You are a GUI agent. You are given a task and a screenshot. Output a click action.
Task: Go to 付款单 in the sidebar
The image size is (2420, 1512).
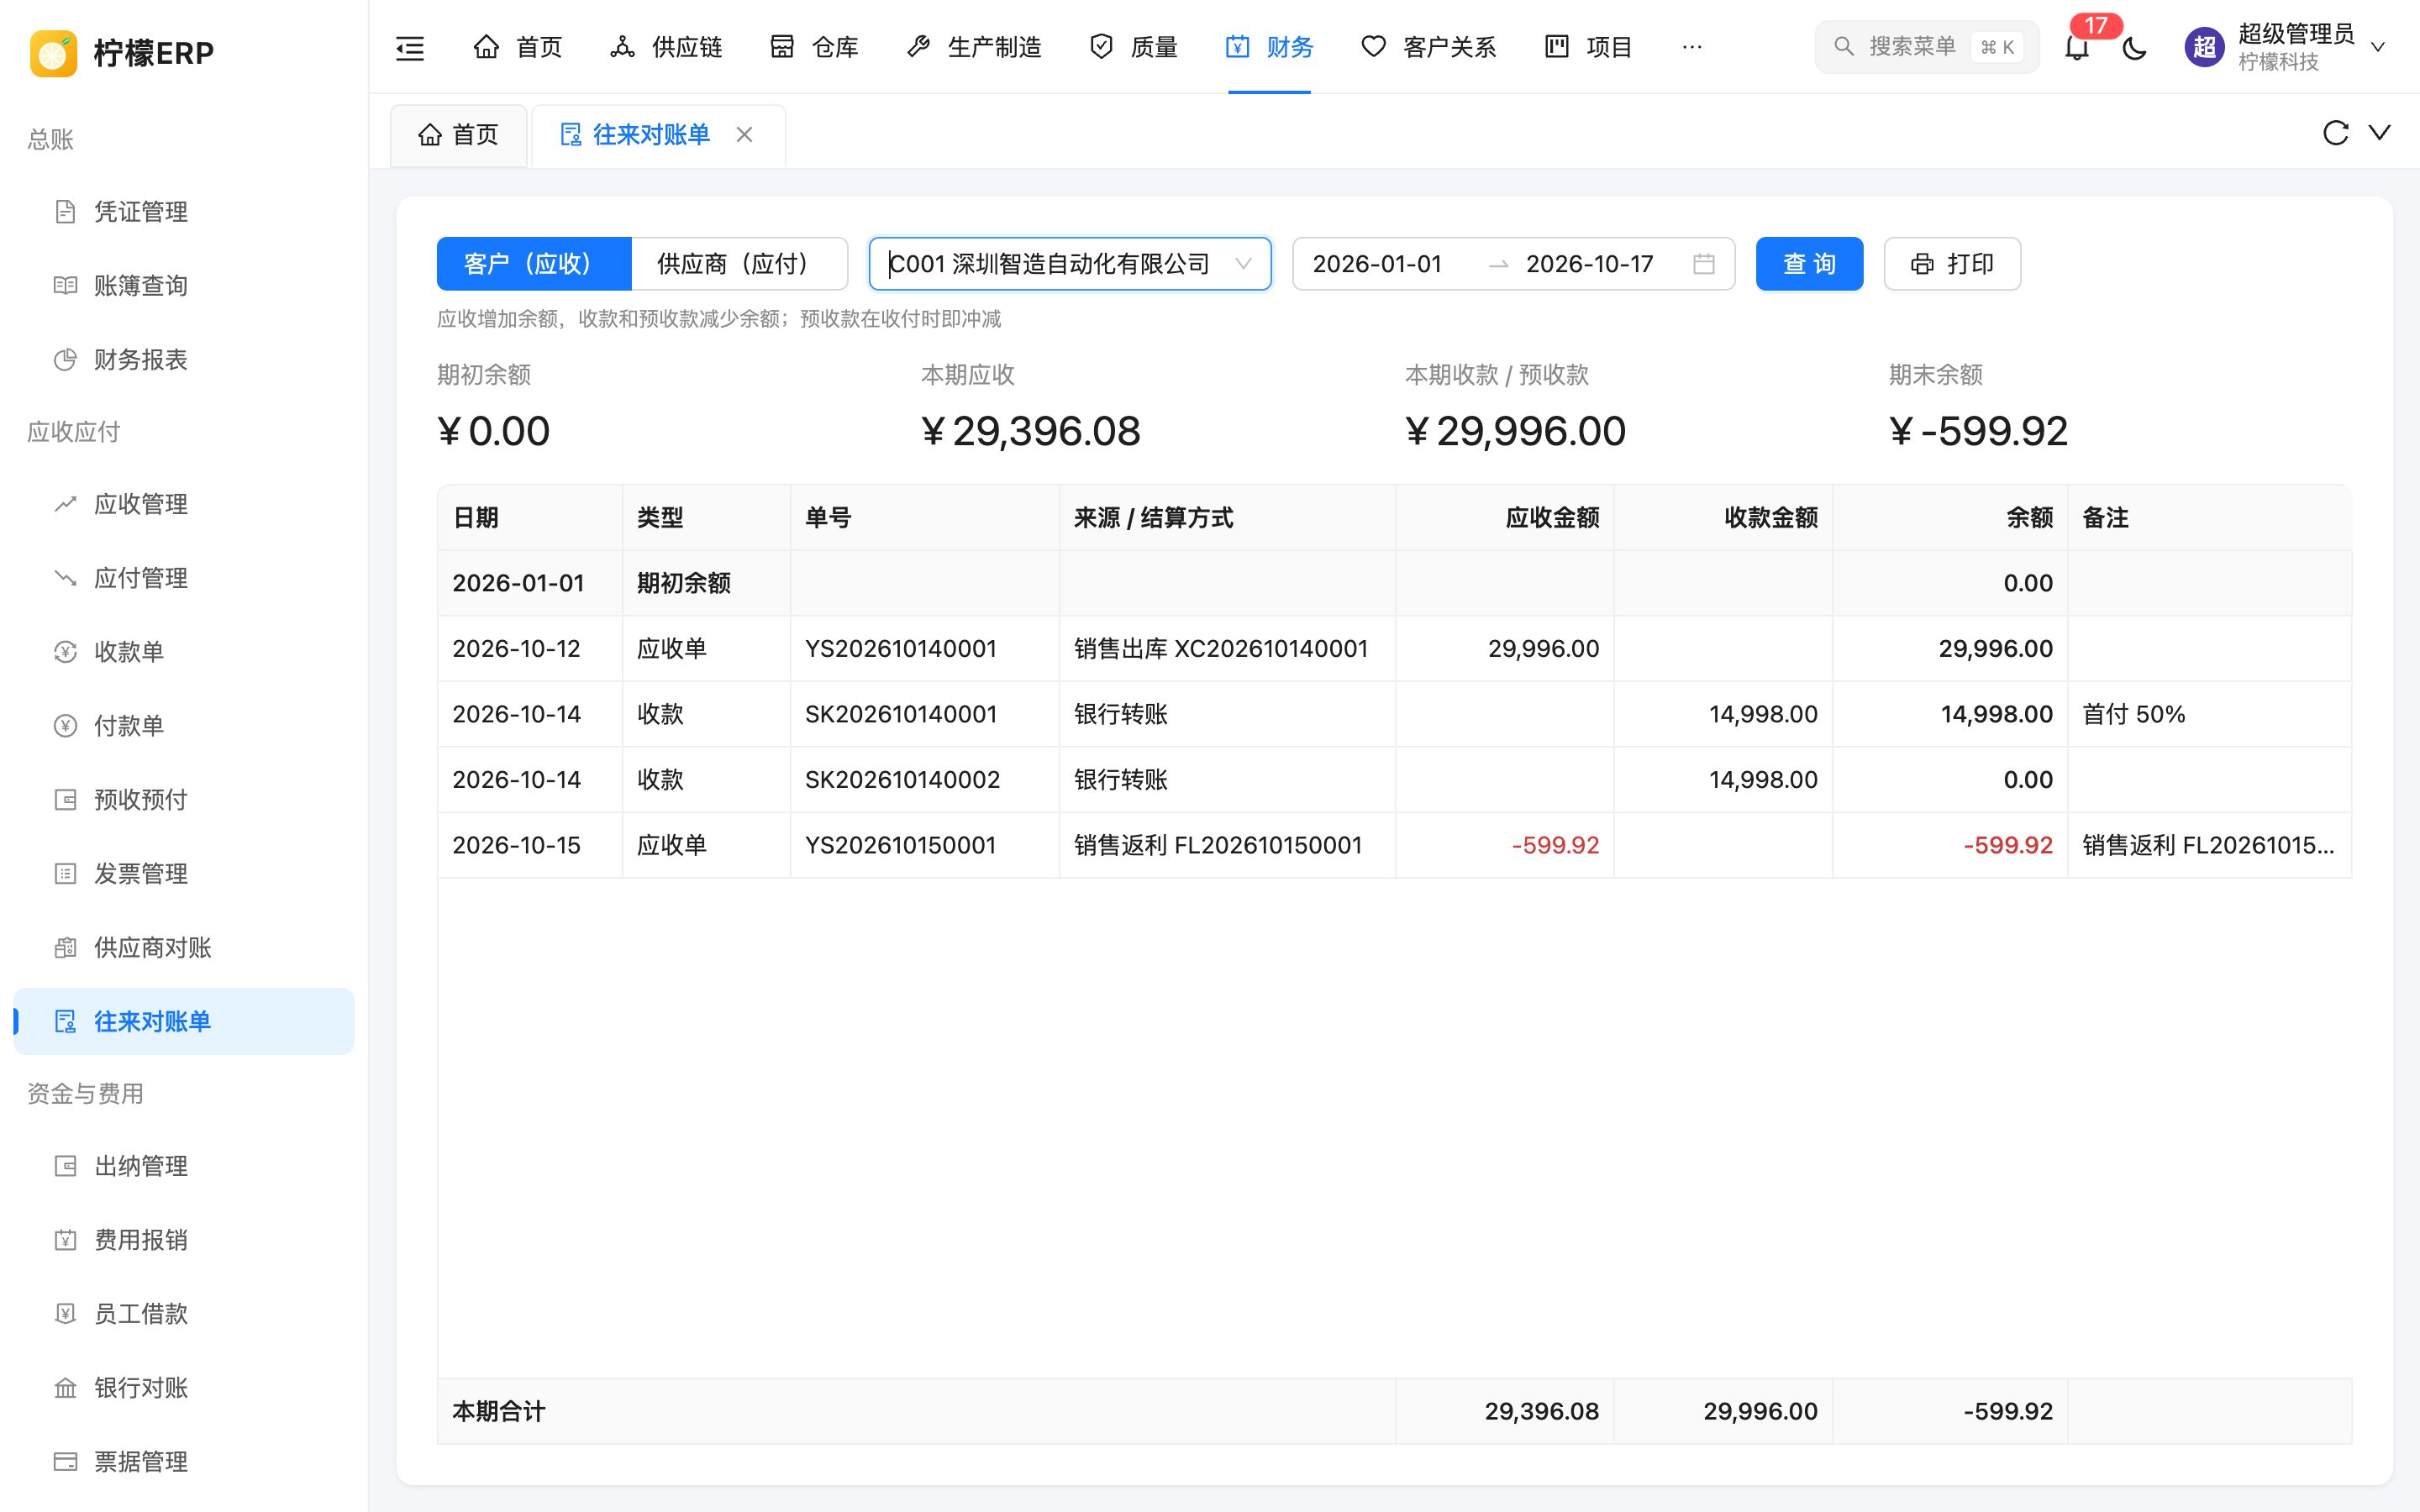tap(184, 726)
